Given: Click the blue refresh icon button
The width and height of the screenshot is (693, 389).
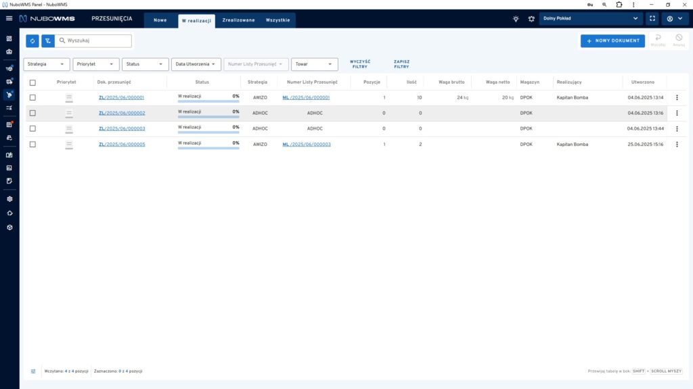Looking at the screenshot, I should click(32, 41).
